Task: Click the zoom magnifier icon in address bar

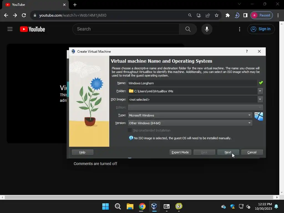Action: pos(190,15)
